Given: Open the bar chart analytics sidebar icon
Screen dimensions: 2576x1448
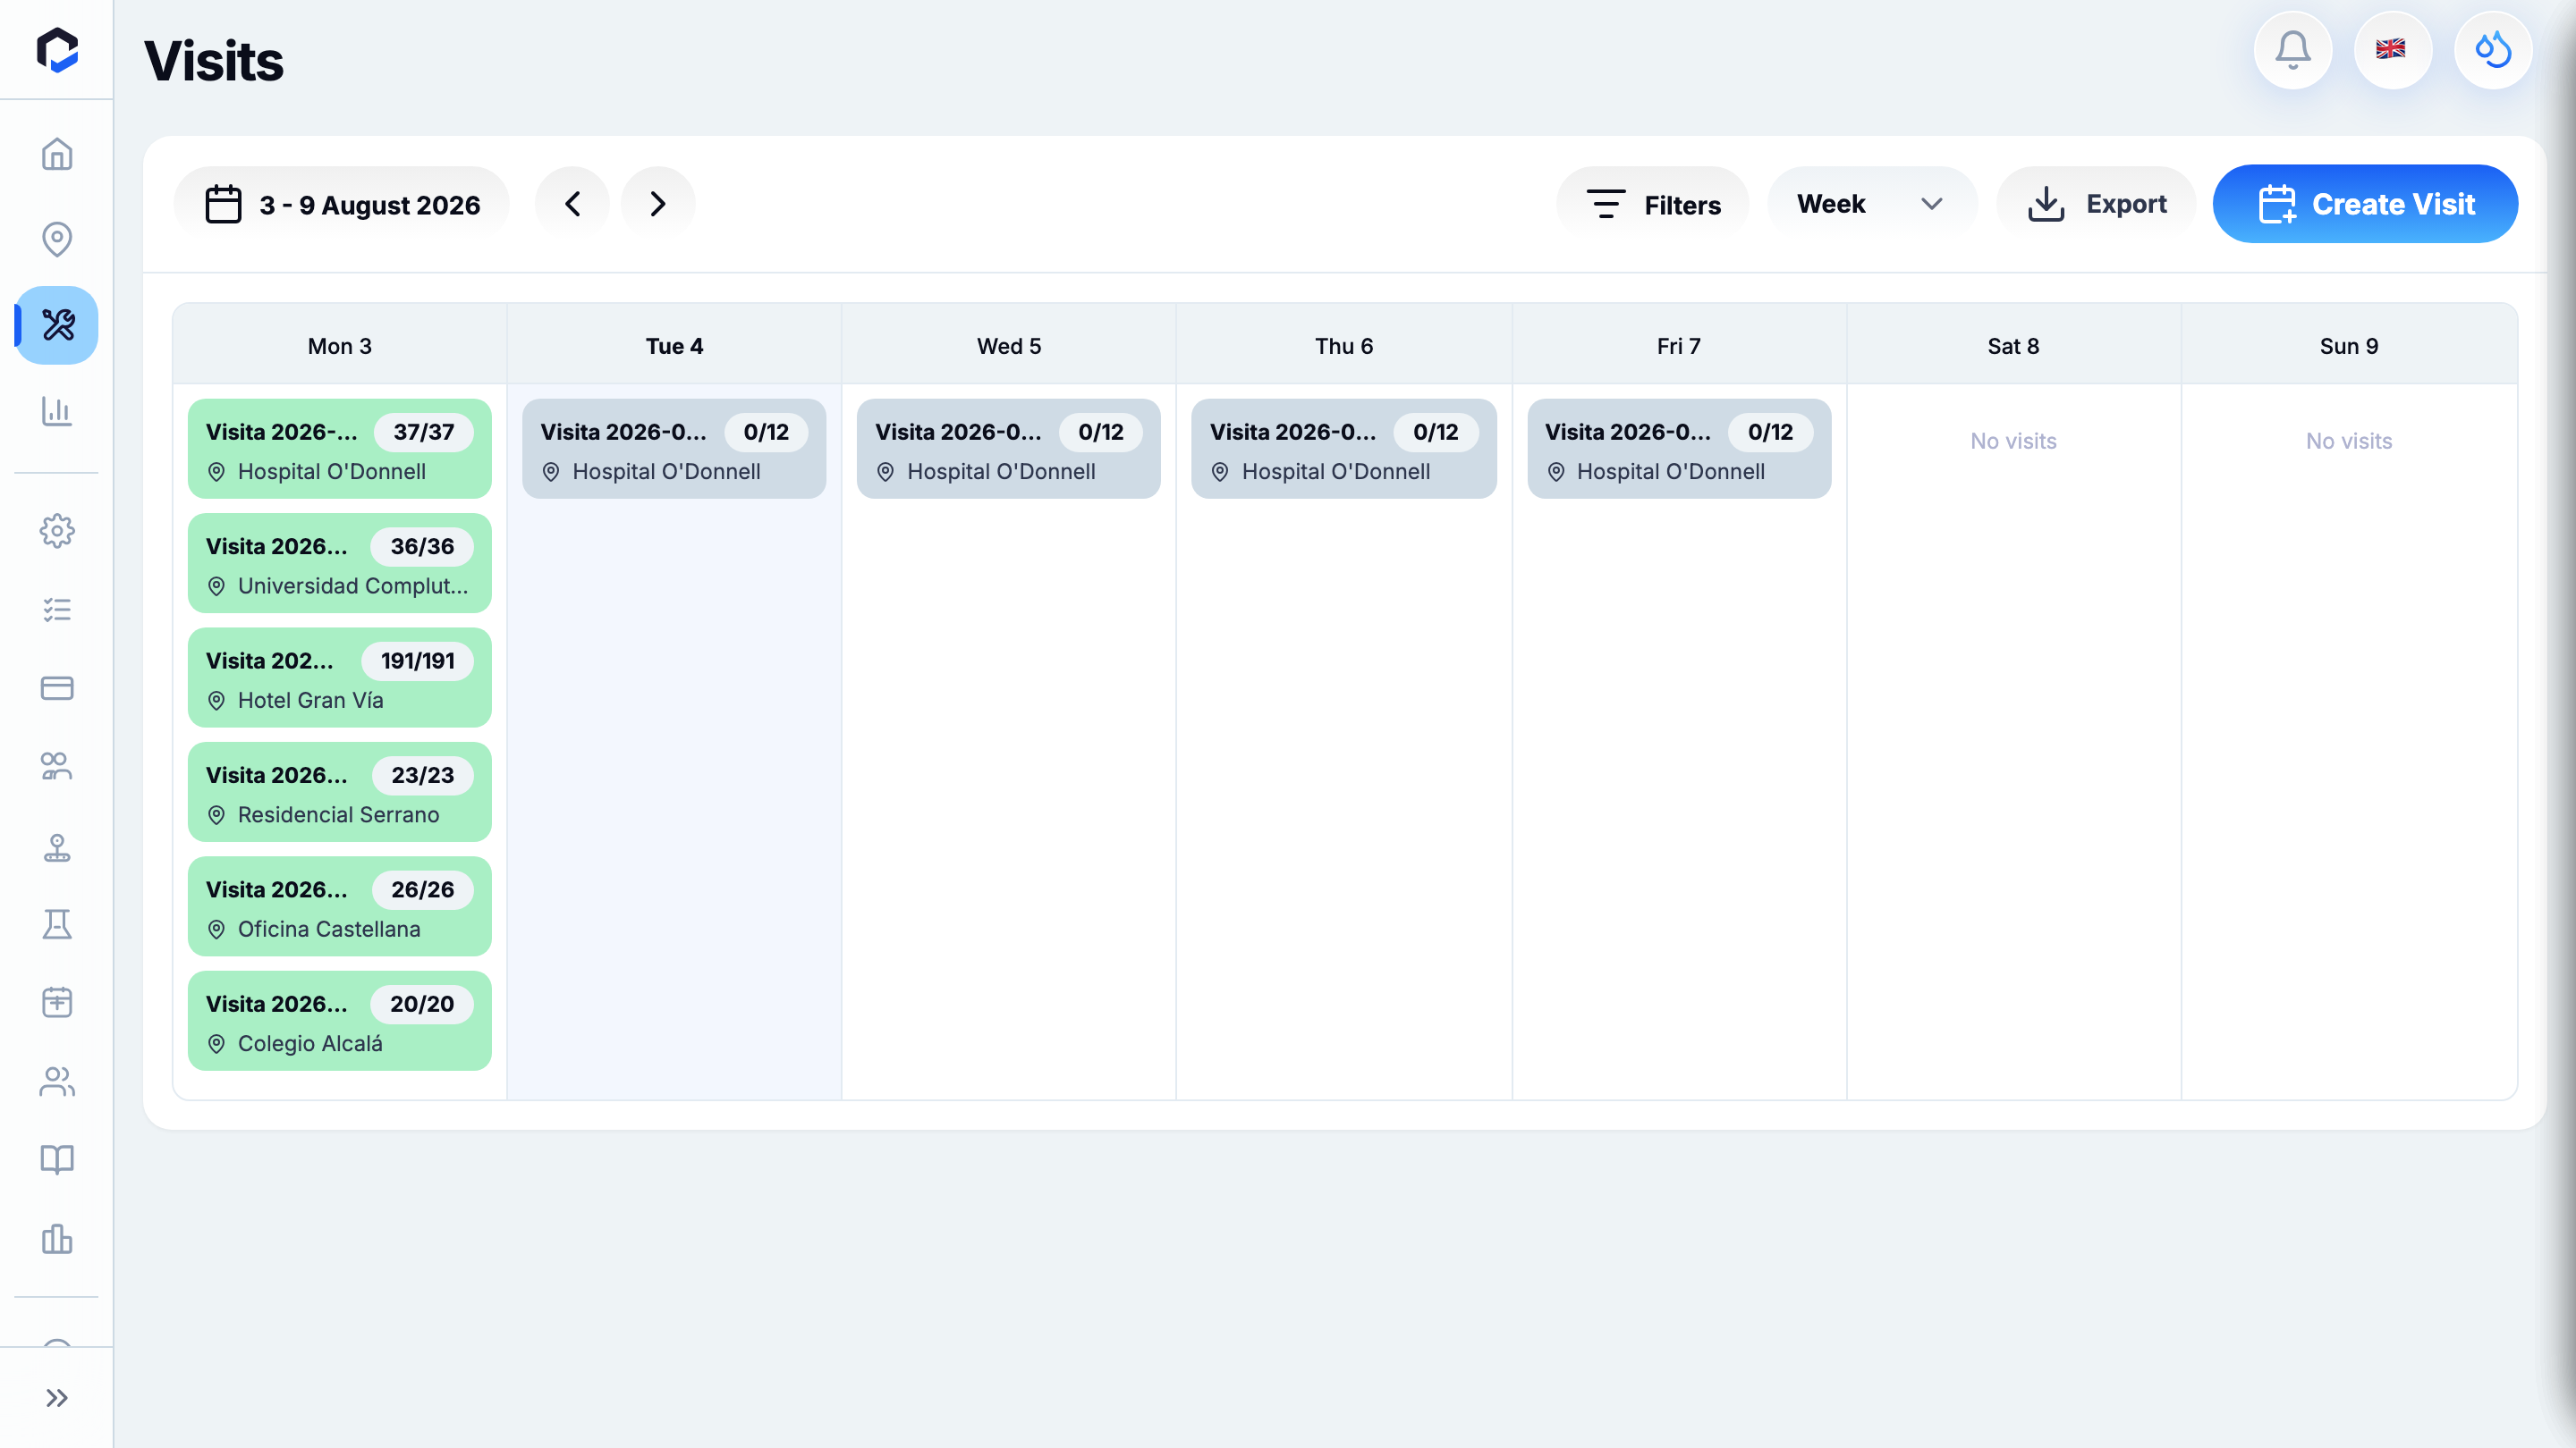Looking at the screenshot, I should [x=57, y=411].
